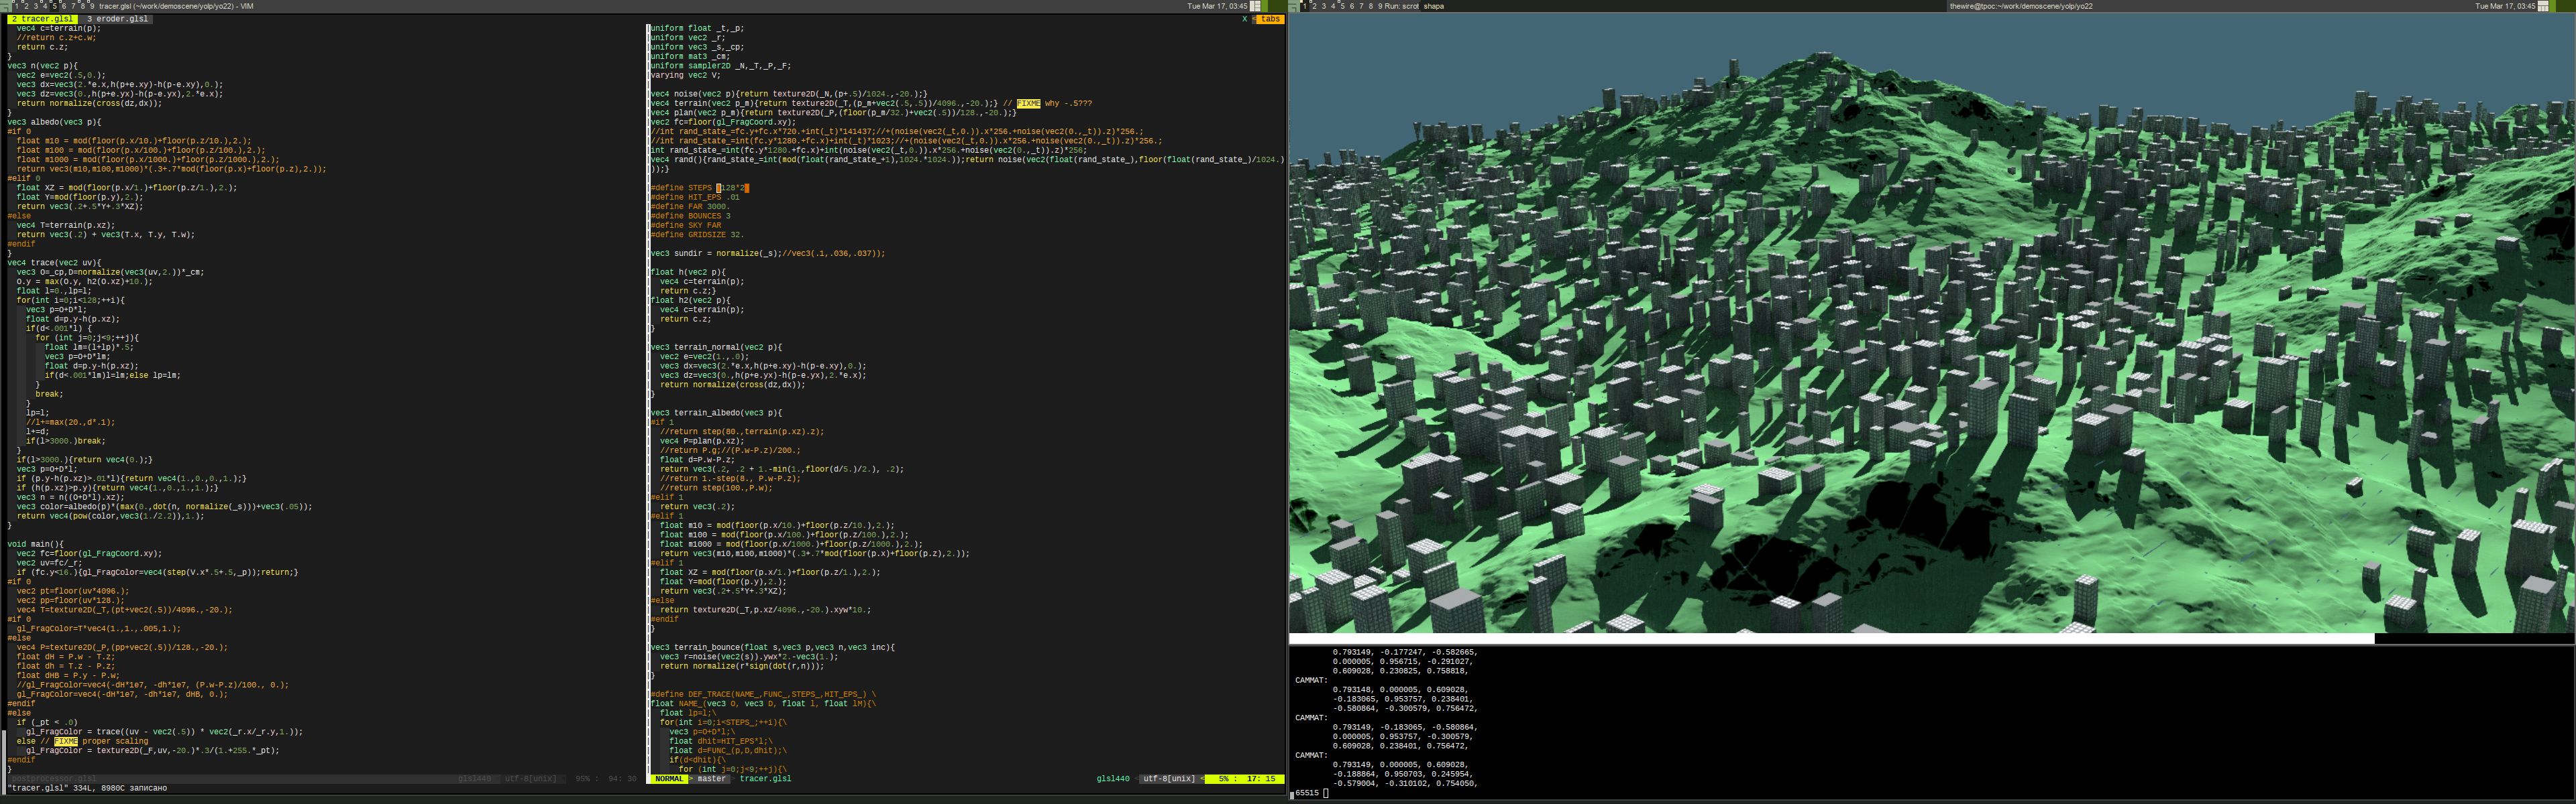
Task: Click '#define FAR 3000.' line
Action: click(690, 207)
